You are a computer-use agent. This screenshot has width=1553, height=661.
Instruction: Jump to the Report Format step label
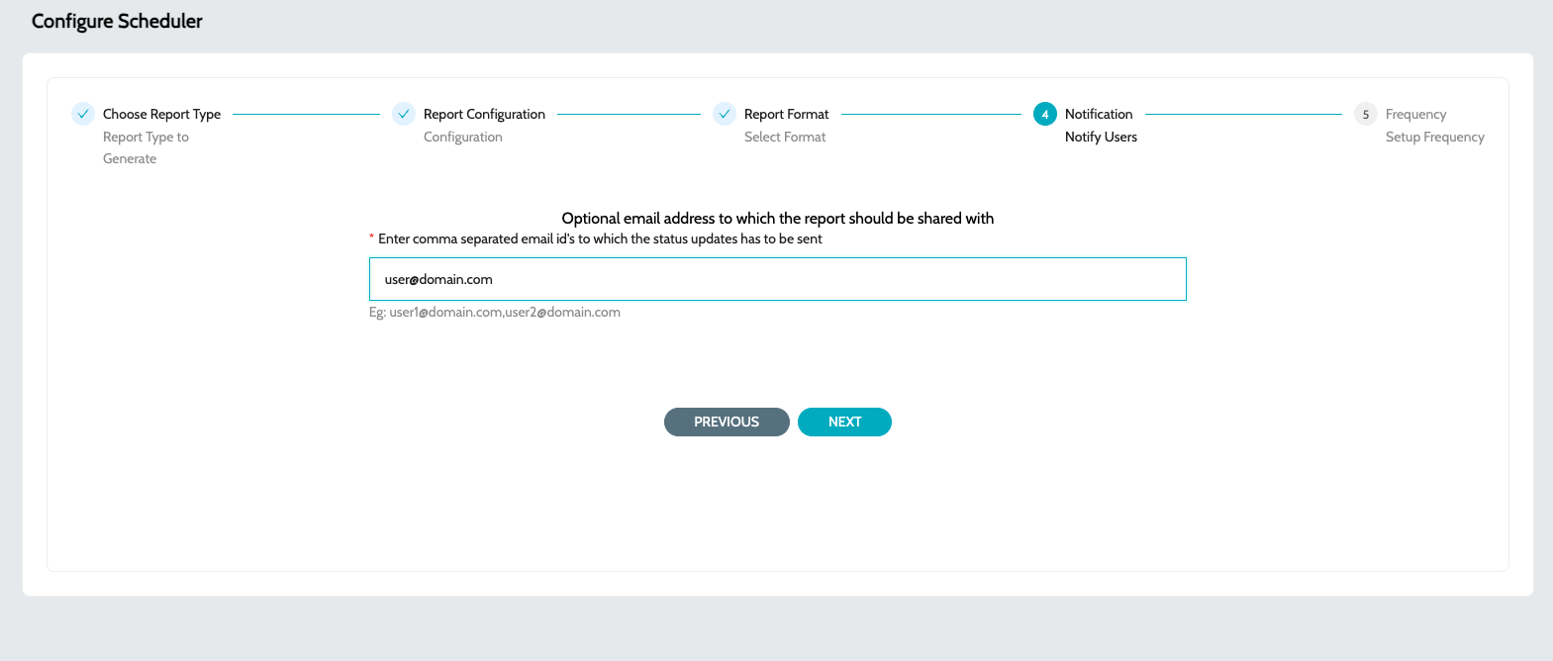[x=786, y=114]
